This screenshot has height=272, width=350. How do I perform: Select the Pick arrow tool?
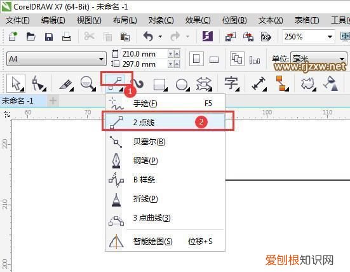pos(16,83)
